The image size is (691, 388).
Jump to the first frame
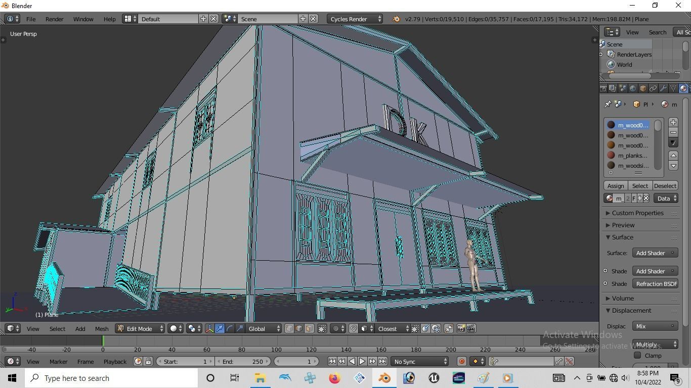point(332,362)
